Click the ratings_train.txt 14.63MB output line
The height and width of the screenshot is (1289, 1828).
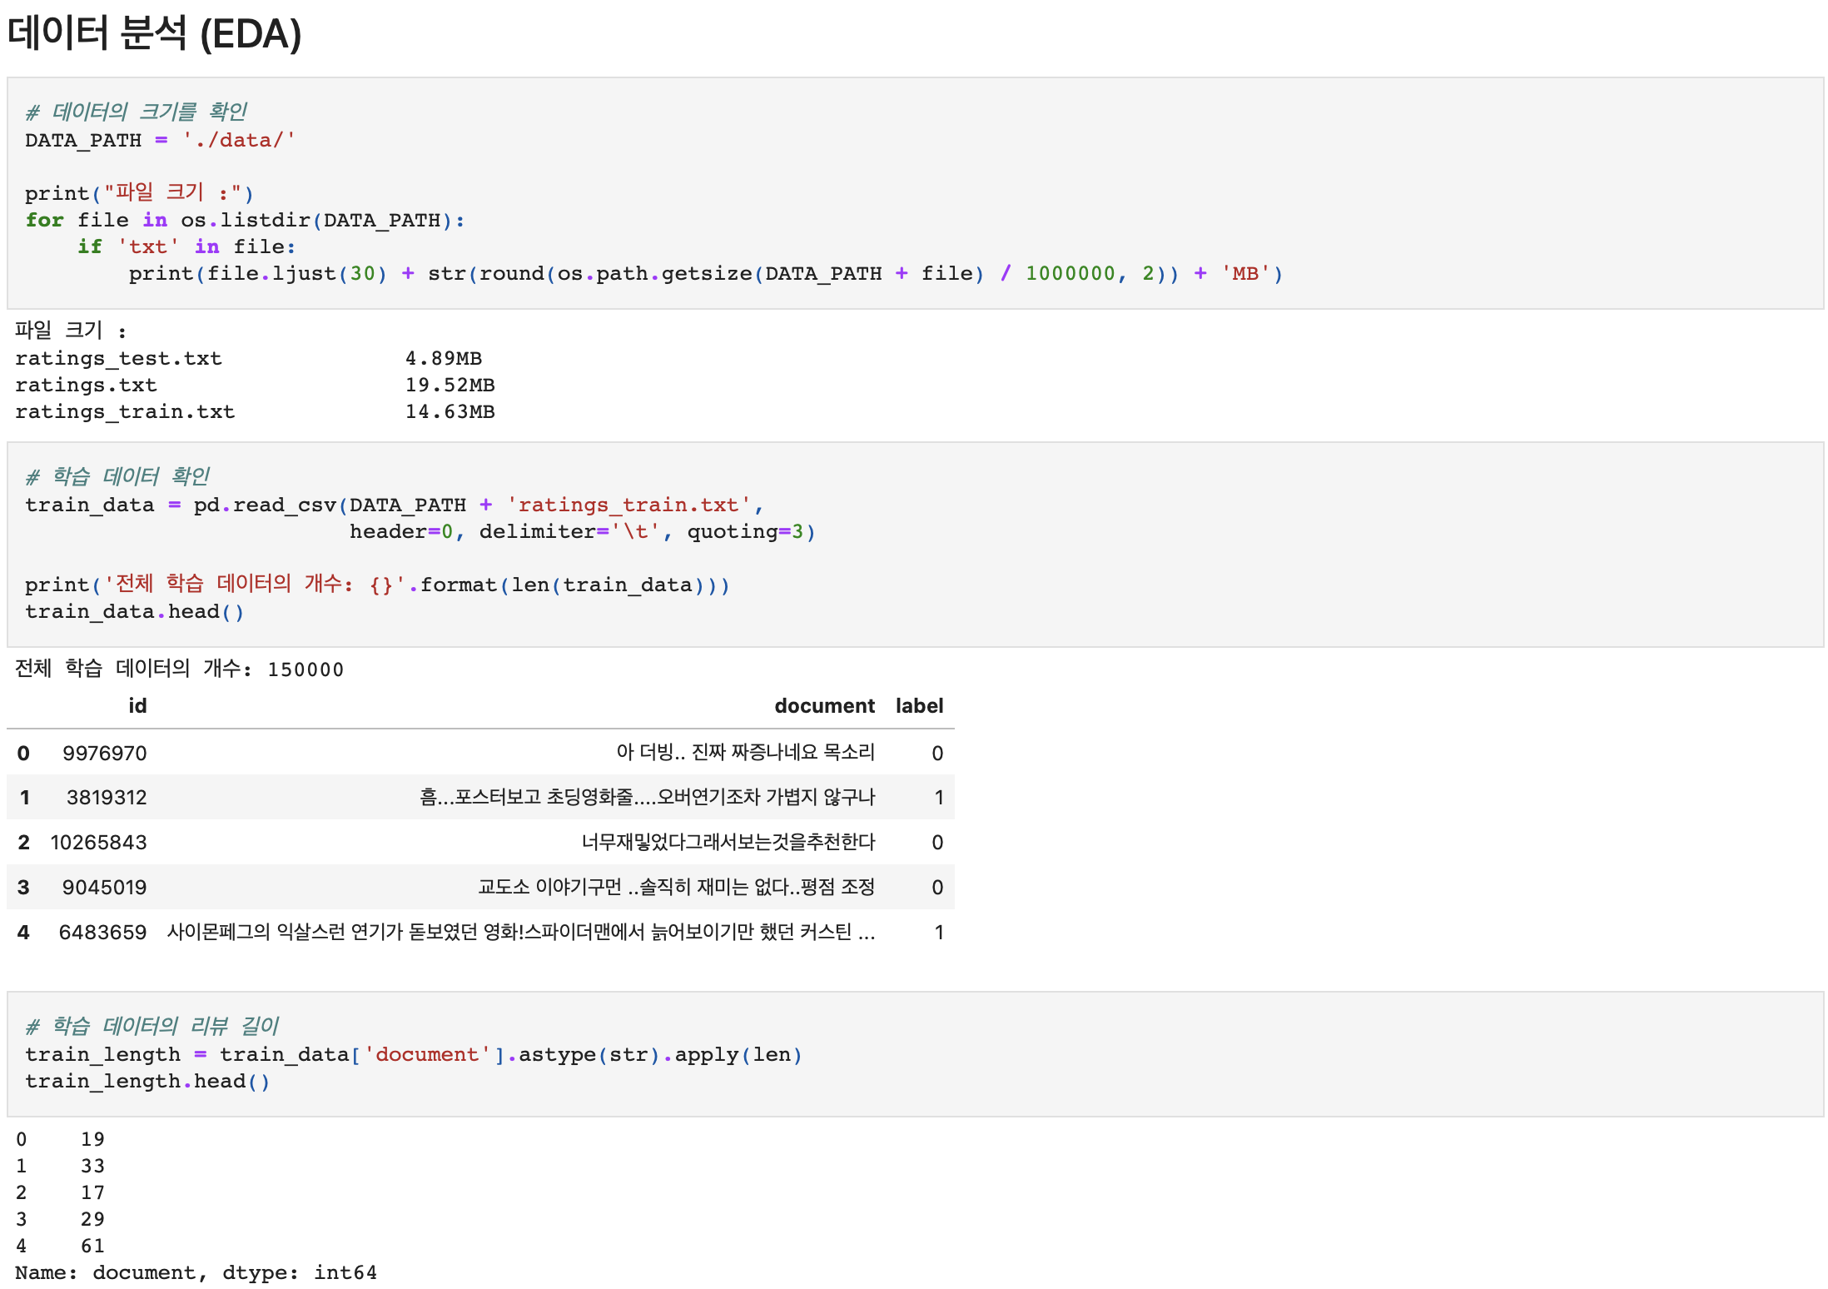(x=254, y=412)
